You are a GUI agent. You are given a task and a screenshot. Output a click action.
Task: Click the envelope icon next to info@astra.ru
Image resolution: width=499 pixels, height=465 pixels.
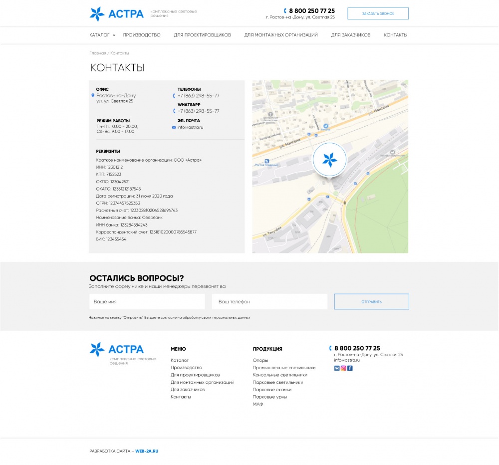(x=174, y=128)
